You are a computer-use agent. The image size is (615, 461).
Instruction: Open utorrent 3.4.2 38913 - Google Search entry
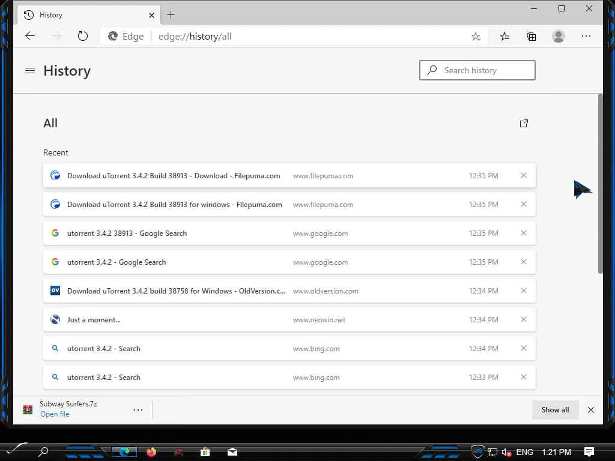pos(289,234)
